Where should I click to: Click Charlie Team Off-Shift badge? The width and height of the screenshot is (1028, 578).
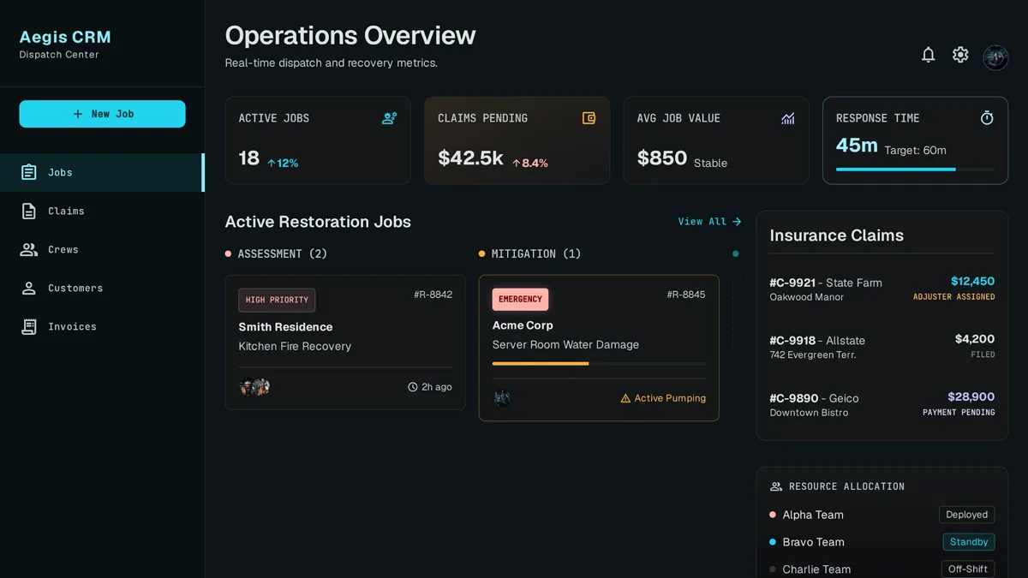(x=967, y=569)
